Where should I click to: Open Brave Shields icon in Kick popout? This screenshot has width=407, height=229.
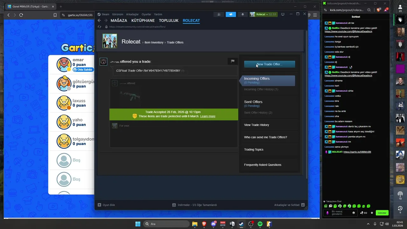pyautogui.click(x=379, y=10)
